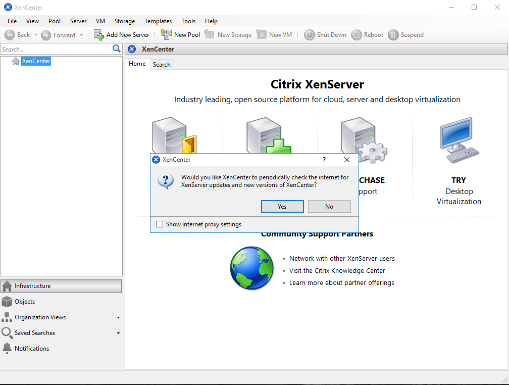The width and height of the screenshot is (509, 385).
Task: Open the Templates menu
Action: (x=158, y=21)
